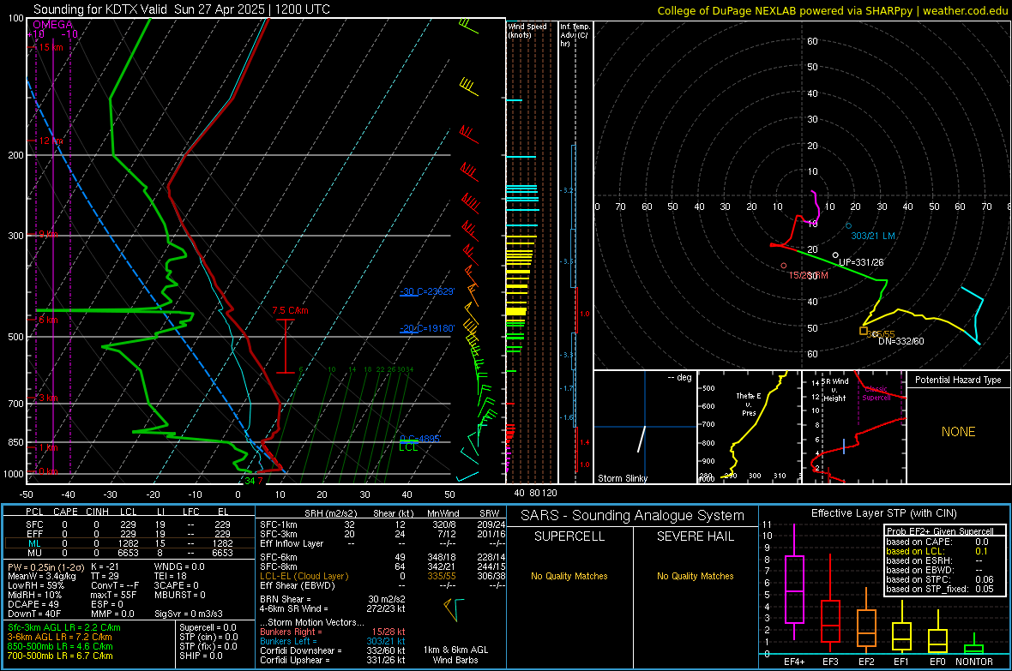The width and height of the screenshot is (1012, 671).
Task: Click the white Corfidi upshear circle marker
Action: pos(835,255)
